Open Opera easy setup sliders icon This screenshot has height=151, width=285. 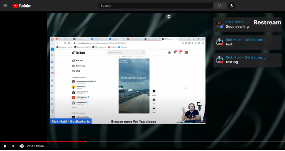point(203,43)
